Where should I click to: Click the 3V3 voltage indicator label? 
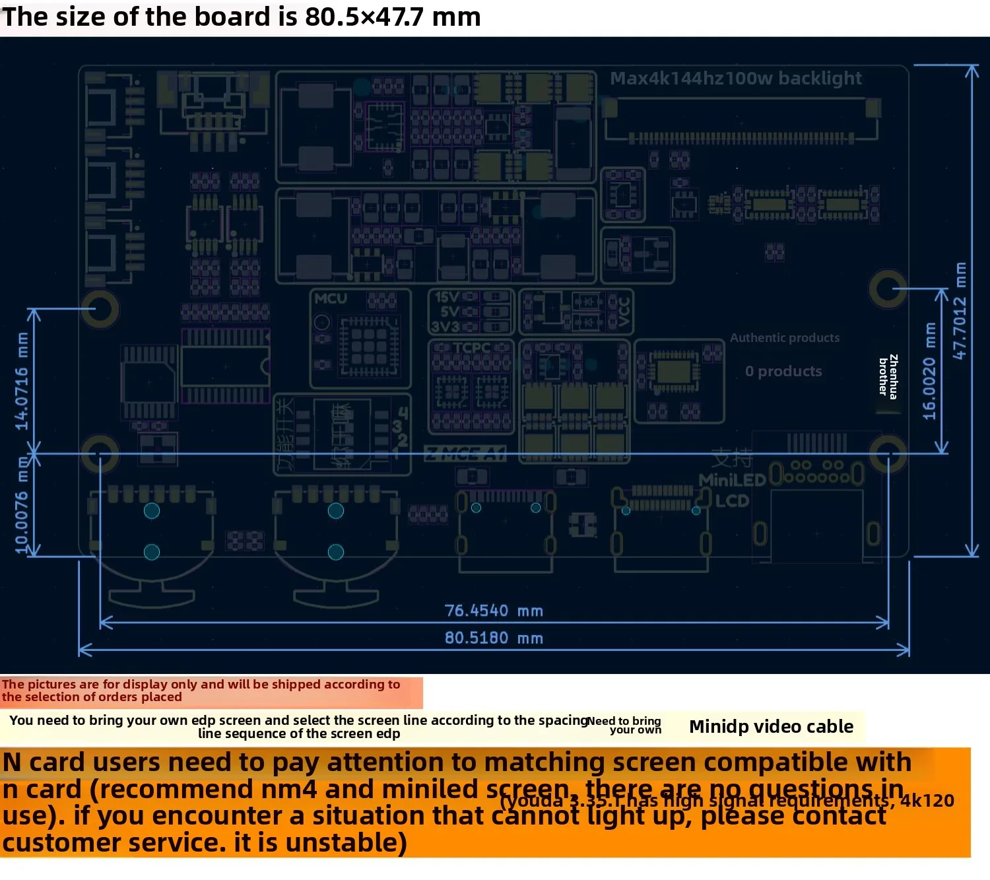point(445,327)
